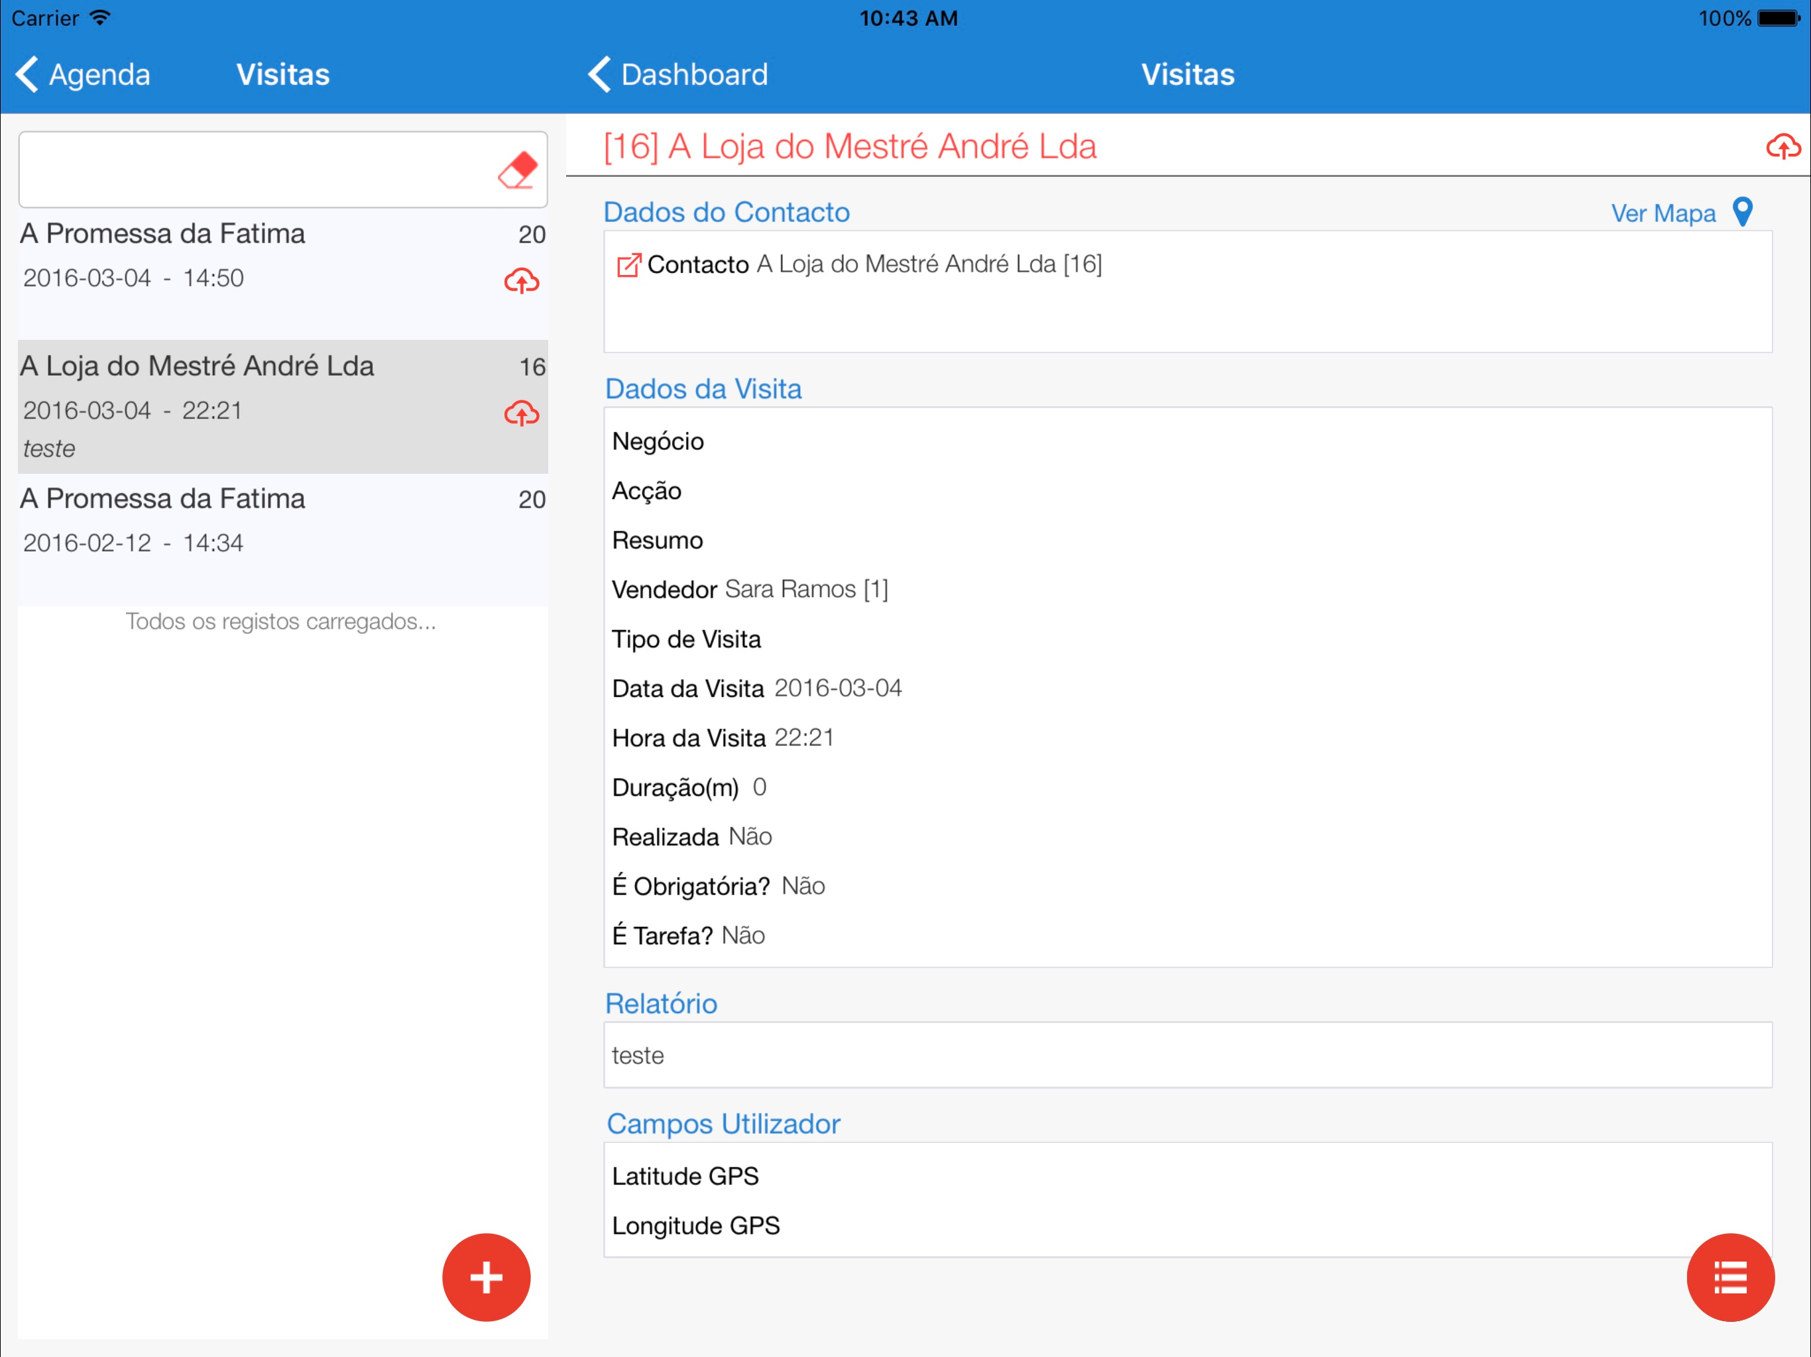Return to the Dashboard
The width and height of the screenshot is (1811, 1357).
coord(678,74)
